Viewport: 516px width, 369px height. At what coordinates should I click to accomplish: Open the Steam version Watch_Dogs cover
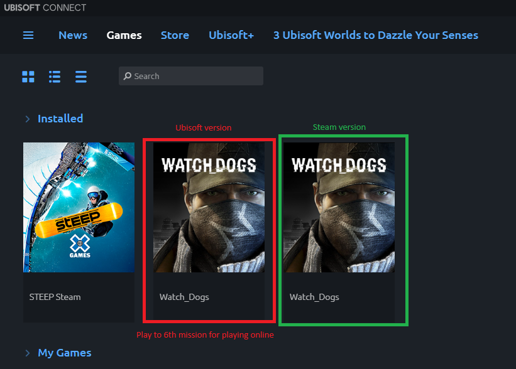click(339, 207)
